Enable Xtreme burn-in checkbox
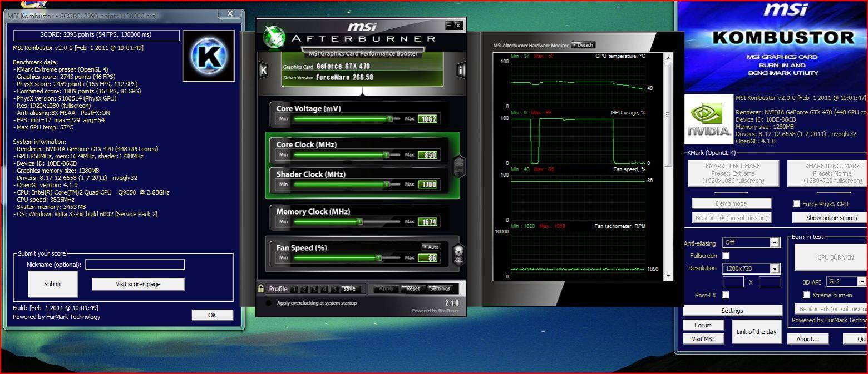 pos(806,295)
